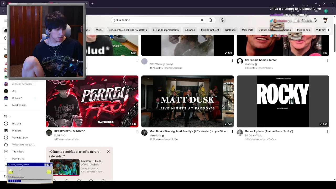Open the hamburger guide menu
336x189 pixels.
6,20
